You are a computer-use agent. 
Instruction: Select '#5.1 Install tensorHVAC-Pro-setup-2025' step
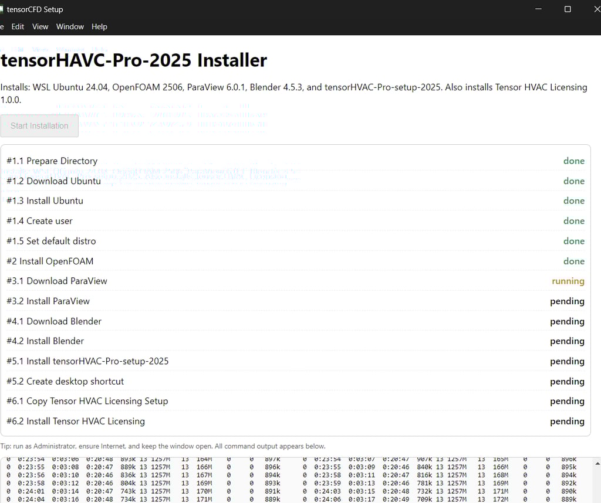pos(296,361)
